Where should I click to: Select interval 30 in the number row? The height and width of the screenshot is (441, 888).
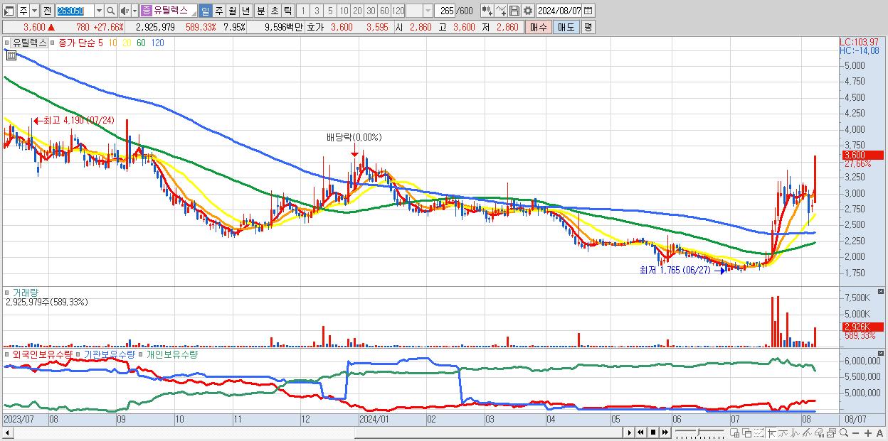(x=371, y=11)
